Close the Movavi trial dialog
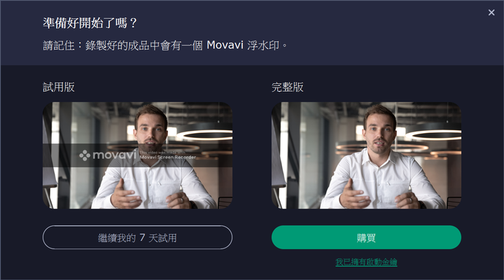The image size is (504, 280). [x=491, y=13]
